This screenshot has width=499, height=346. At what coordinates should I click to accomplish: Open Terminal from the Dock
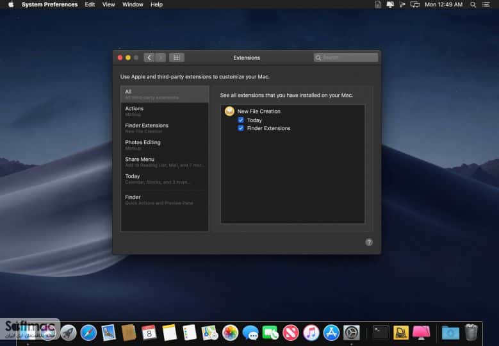tap(380, 333)
